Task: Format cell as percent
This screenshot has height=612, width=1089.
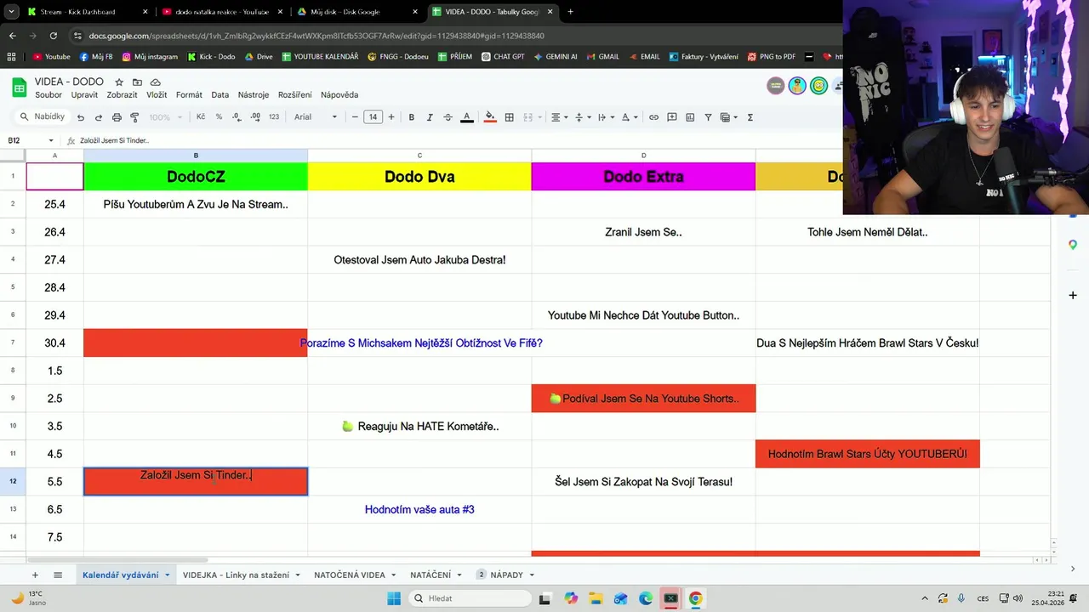Action: (219, 117)
